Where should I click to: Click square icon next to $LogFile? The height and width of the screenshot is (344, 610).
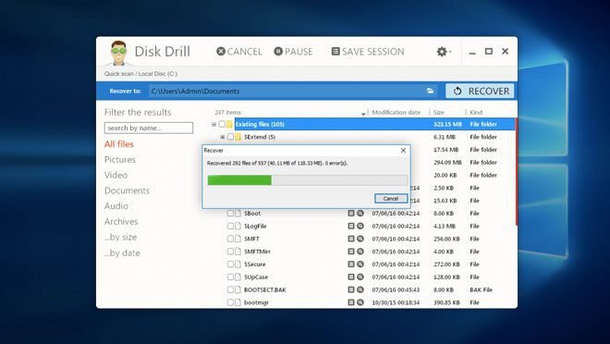(x=351, y=226)
